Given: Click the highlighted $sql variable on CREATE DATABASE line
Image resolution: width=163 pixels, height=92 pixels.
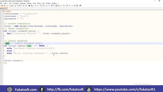Looking at the screenshot, I should click(7, 43).
